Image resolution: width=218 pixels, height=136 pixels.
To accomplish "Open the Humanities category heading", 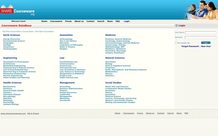I will coord(66,35).
